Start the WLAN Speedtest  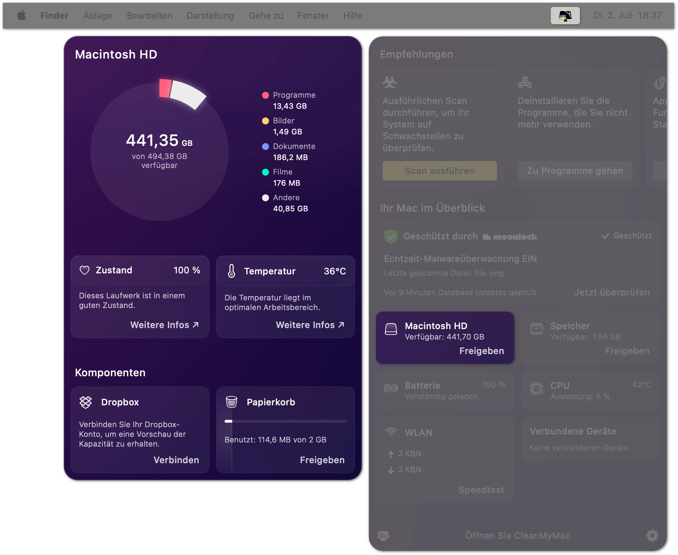(481, 490)
